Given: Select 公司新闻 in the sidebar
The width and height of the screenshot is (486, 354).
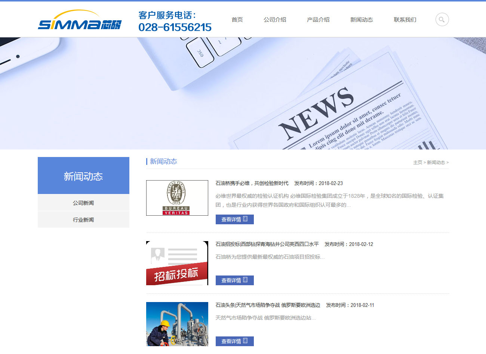Looking at the screenshot, I should [x=83, y=203].
